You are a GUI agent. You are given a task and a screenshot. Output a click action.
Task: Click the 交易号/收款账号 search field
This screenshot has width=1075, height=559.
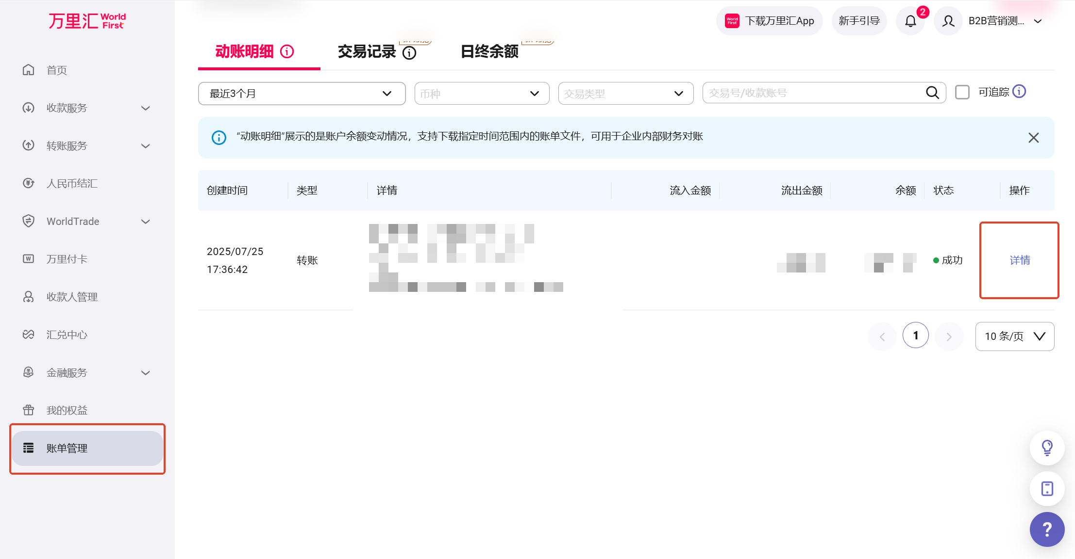811,93
